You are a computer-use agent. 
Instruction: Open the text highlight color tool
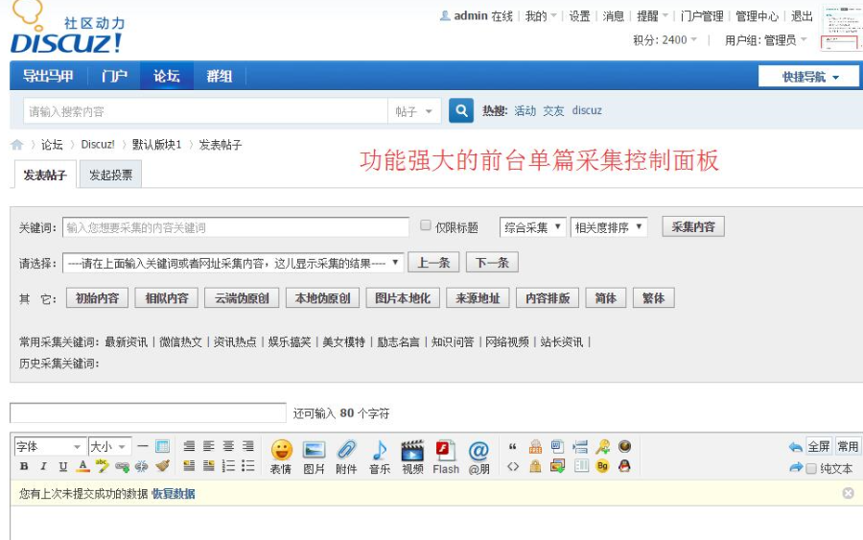103,466
